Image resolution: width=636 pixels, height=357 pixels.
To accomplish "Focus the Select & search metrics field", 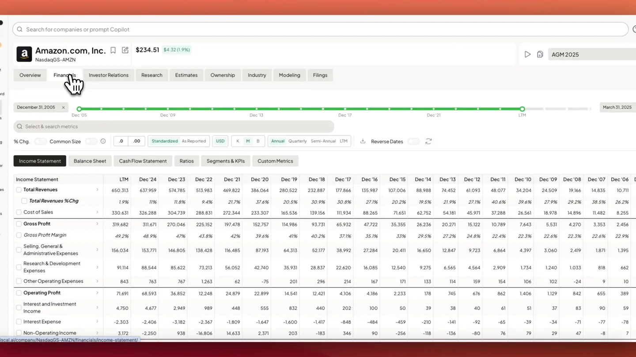I will pos(174,127).
